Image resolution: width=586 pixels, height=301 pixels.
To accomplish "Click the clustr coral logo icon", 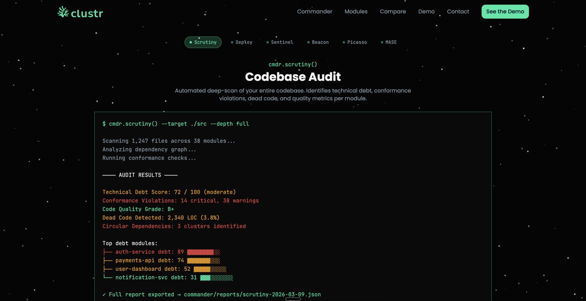I will coord(63,12).
